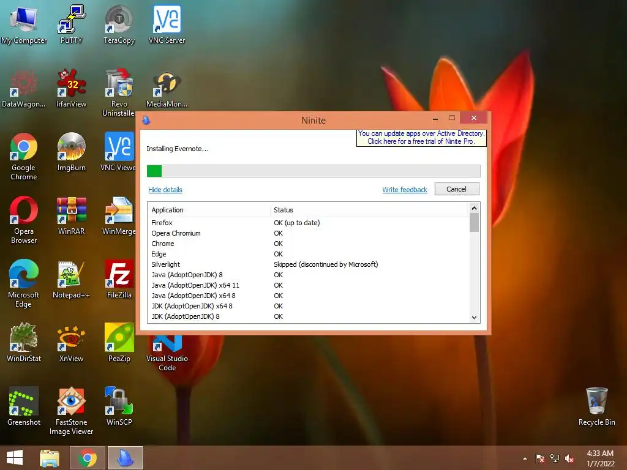Select the Edge row in list
Viewport: 627px width, 470px height.
click(x=308, y=254)
